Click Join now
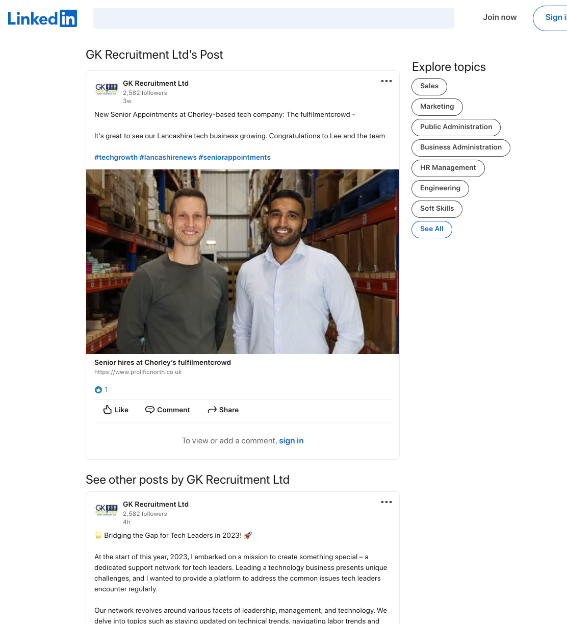 tap(500, 17)
